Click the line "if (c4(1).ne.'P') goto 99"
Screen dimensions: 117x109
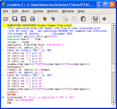25,53
